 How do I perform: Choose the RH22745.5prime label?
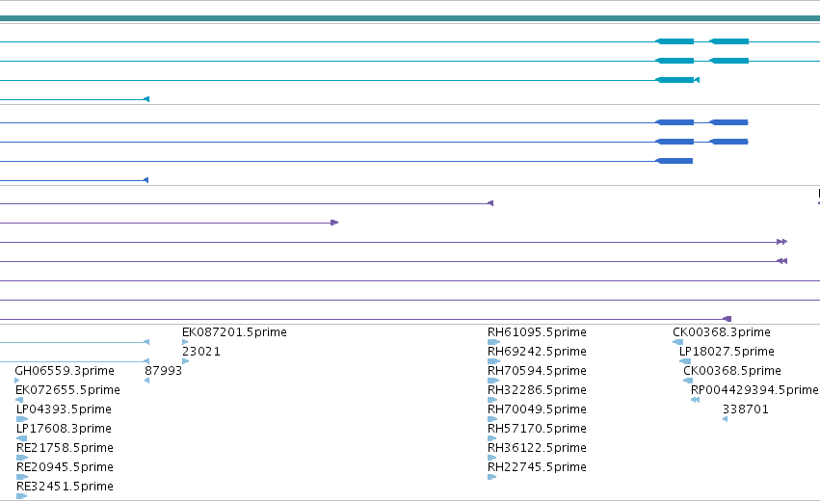coord(537,467)
